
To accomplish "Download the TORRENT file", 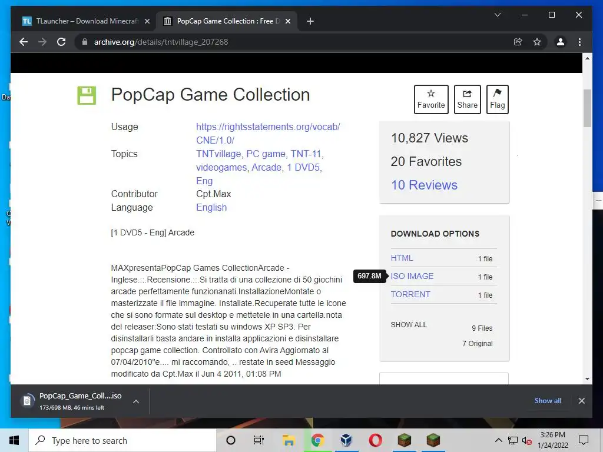I will [410, 294].
